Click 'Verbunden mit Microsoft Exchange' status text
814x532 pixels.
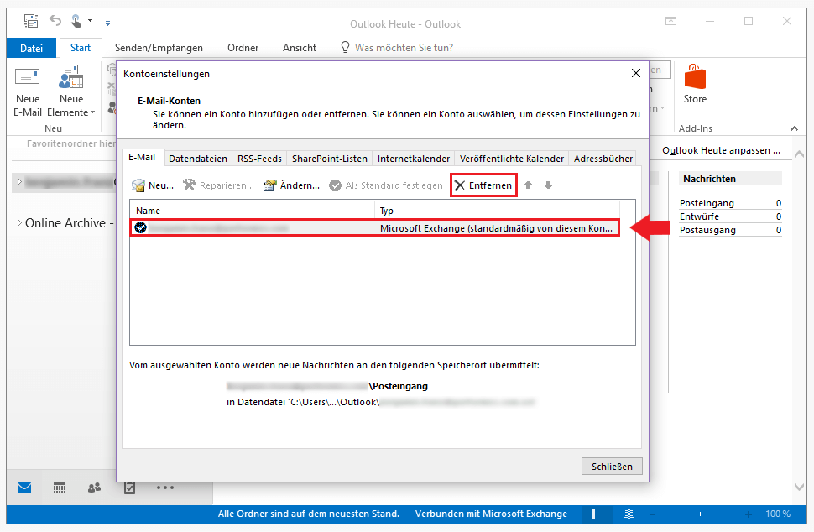491,514
